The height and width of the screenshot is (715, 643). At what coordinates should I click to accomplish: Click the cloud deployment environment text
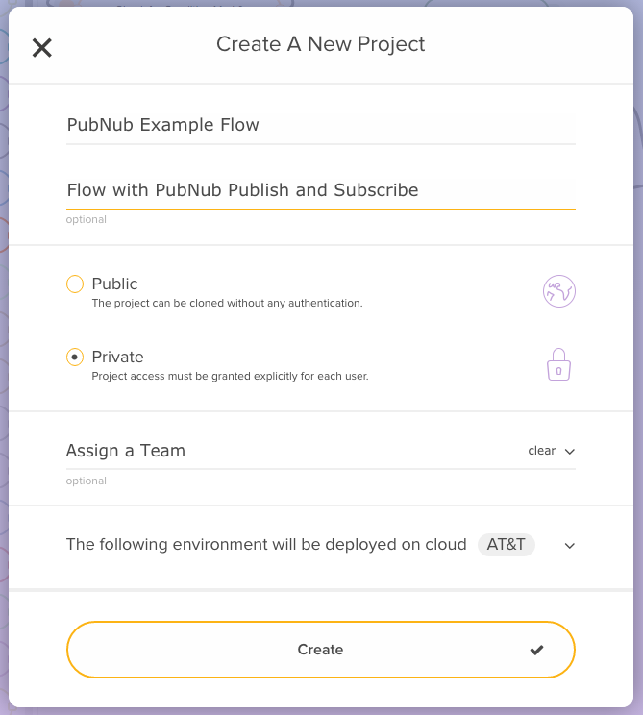265,544
